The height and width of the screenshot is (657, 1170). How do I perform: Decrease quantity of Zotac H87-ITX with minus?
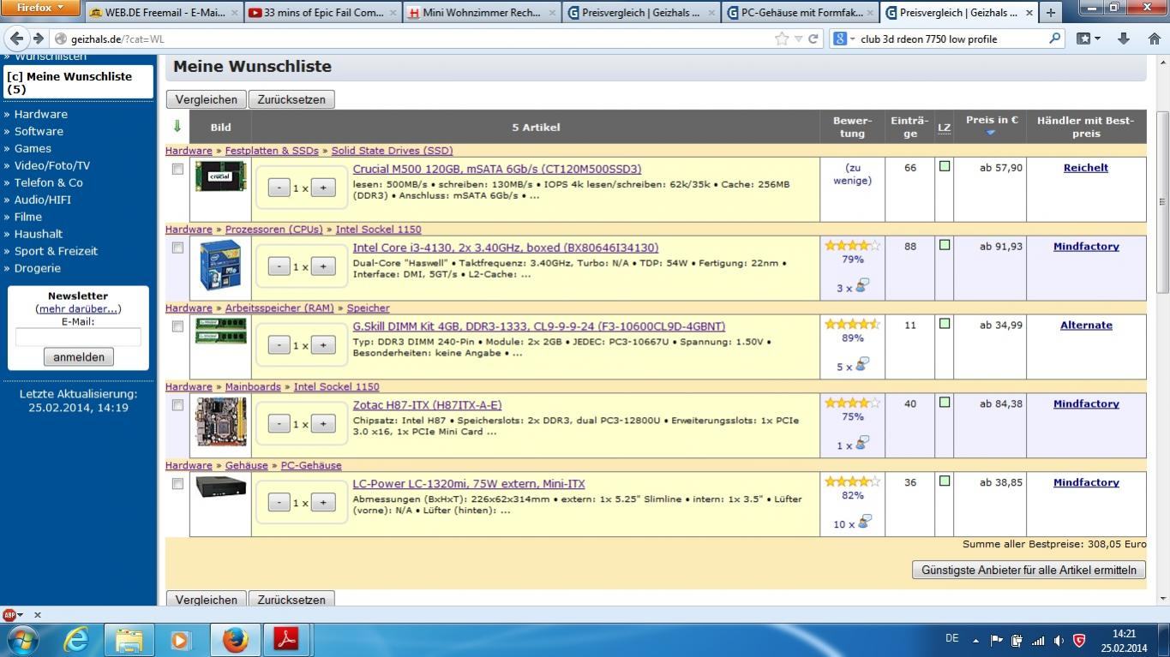tap(279, 424)
